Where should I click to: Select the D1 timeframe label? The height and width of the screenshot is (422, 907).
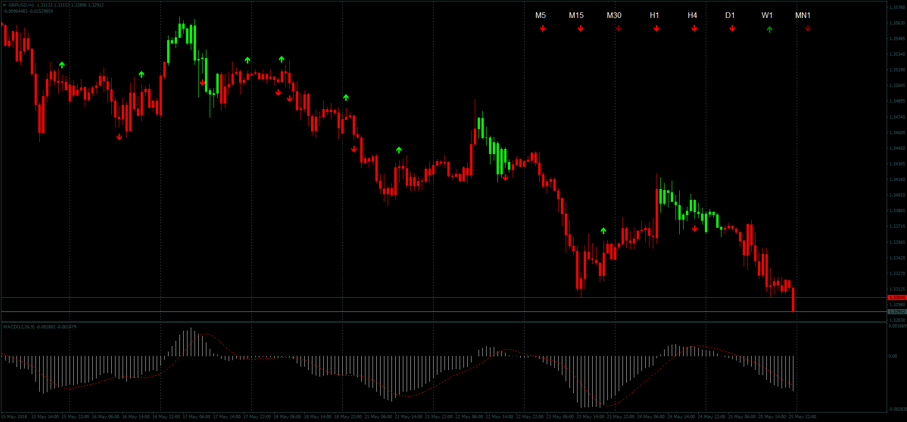[730, 16]
